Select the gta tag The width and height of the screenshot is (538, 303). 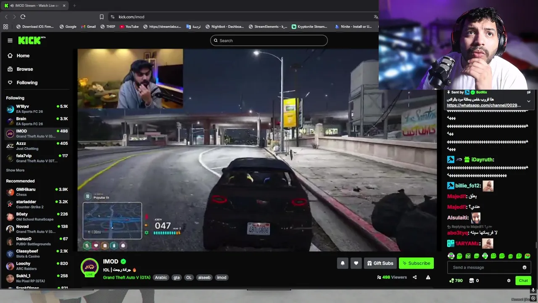177,277
